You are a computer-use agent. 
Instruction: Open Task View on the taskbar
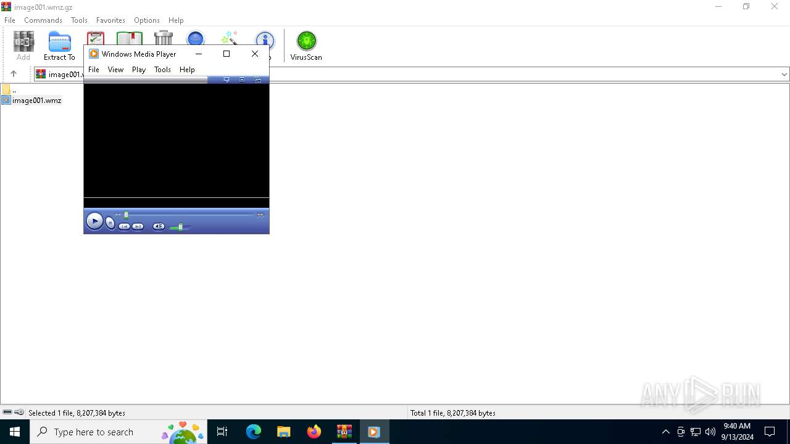click(x=222, y=432)
